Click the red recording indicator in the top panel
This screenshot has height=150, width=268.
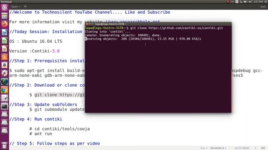(228, 2)
